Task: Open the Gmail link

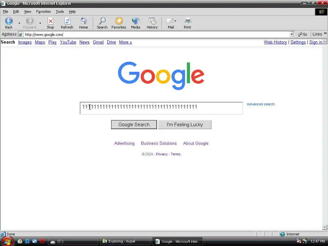Action: coord(98,42)
